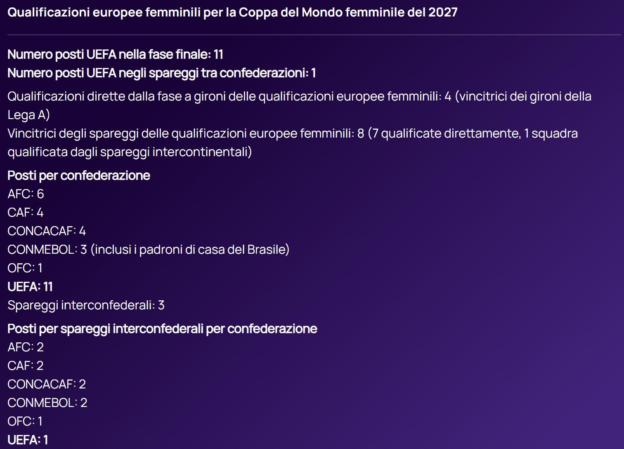Click the "CONCACAF: 2" line

47,384
